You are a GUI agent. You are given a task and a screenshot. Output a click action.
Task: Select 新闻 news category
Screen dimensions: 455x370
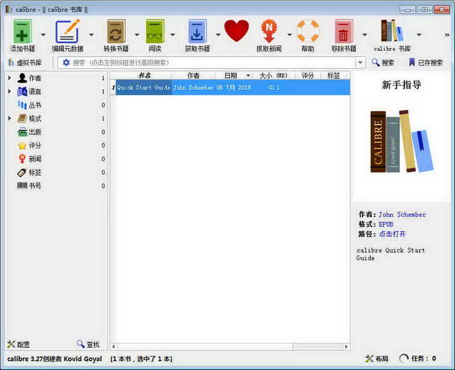35,159
